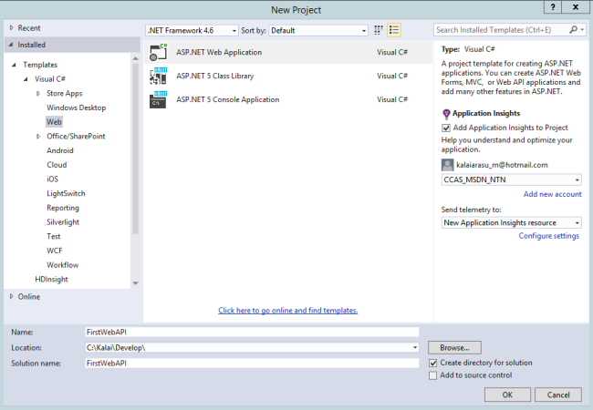Click Browse to choose location

454,348
